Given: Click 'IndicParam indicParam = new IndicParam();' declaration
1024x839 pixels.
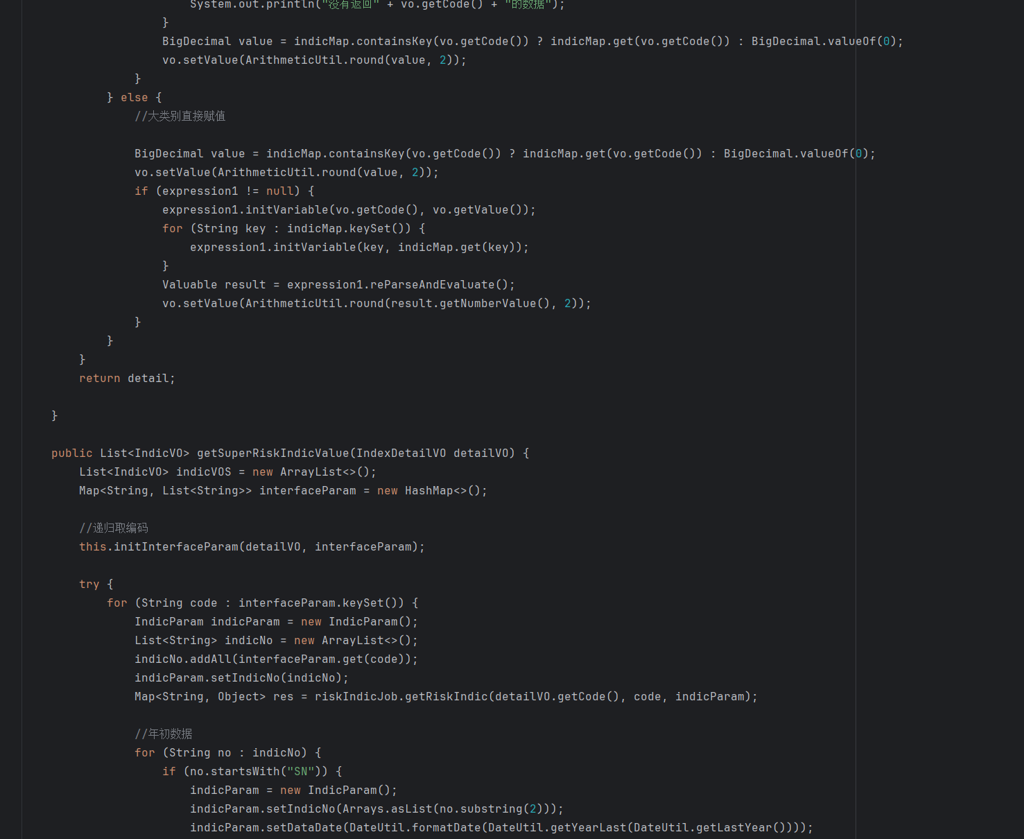Looking at the screenshot, I should pyautogui.click(x=277, y=622).
